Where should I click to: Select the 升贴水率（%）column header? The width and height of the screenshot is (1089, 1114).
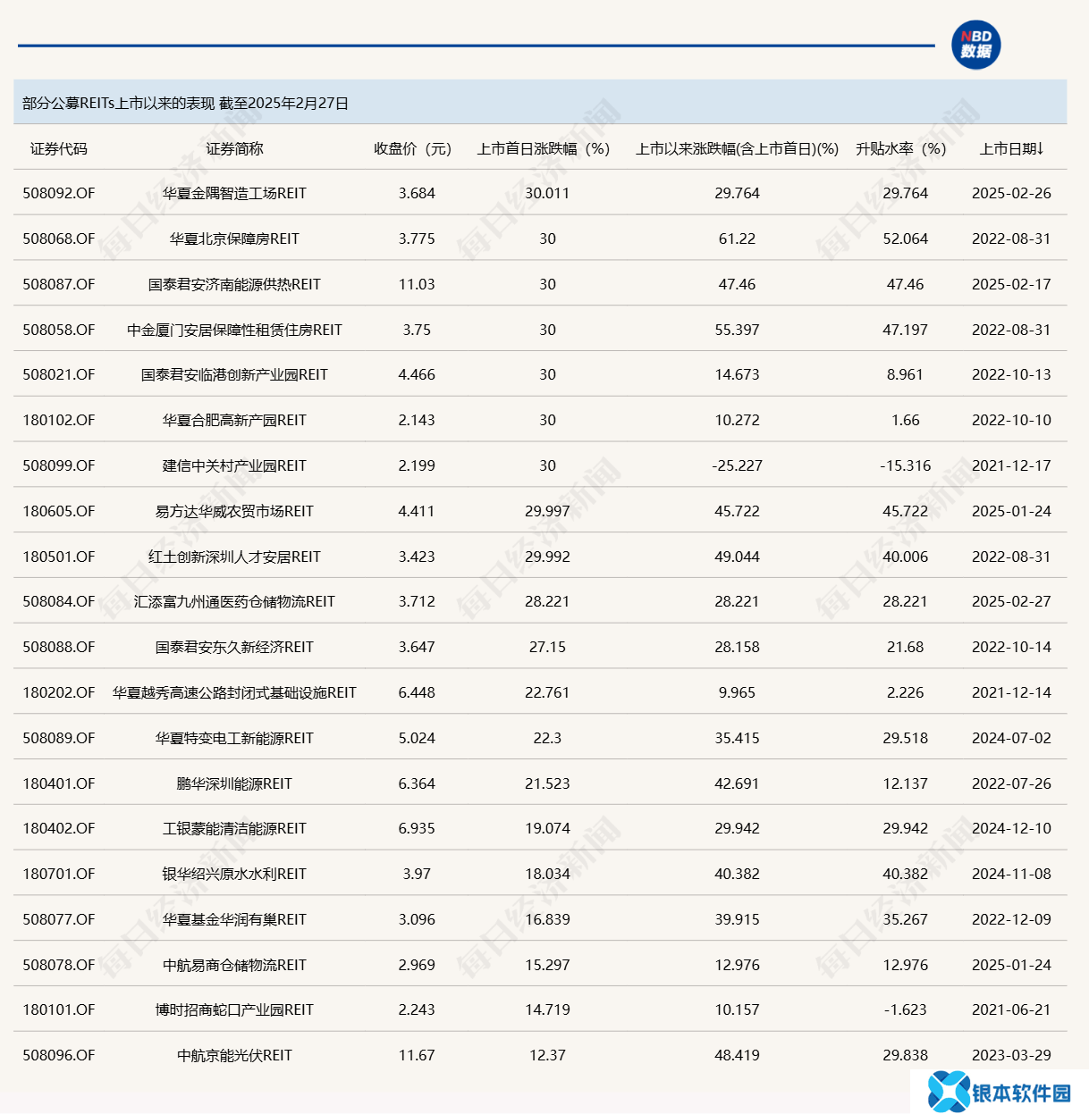tap(900, 148)
